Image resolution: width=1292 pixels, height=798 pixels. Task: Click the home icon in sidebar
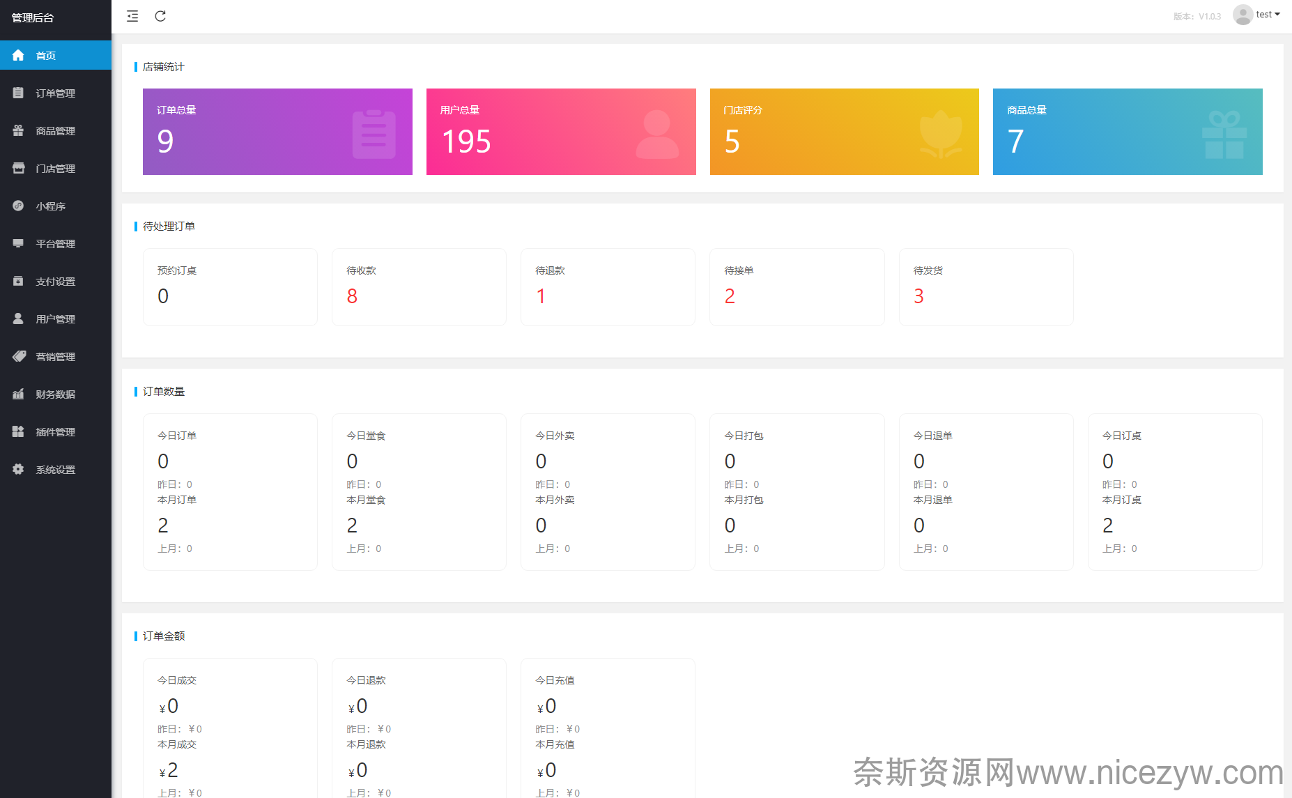pos(18,55)
